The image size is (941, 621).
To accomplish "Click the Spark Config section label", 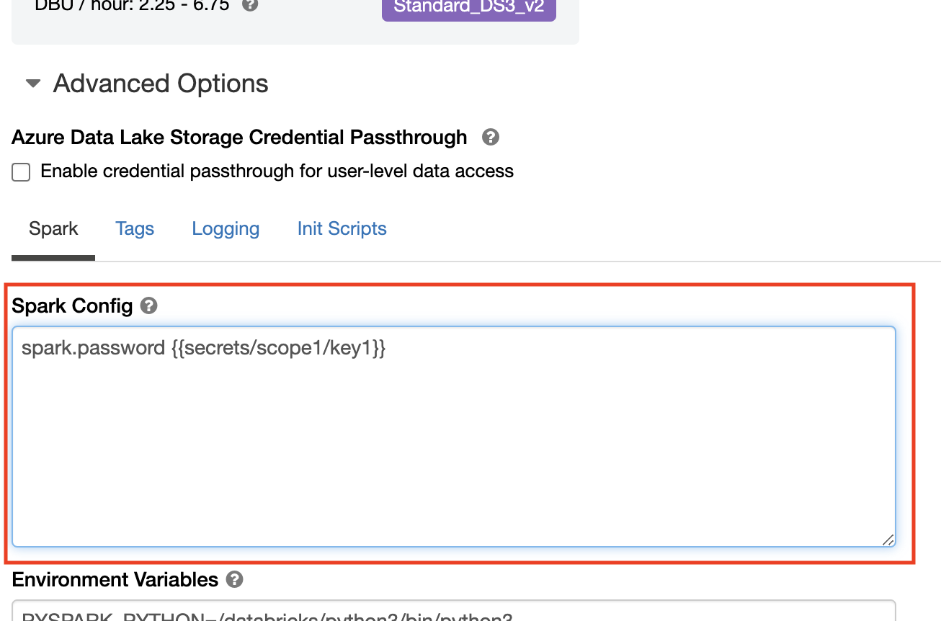I will (x=72, y=305).
